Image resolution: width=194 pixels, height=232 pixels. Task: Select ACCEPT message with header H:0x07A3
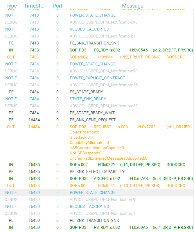96,179
